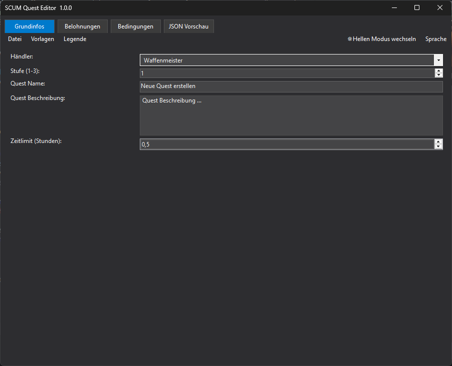Increase Stufe with the up arrow

(x=439, y=71)
